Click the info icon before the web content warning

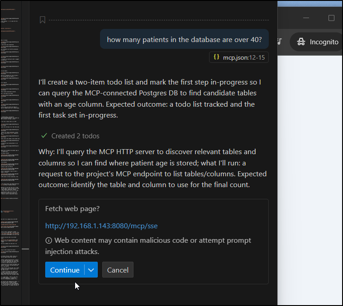[49, 240]
